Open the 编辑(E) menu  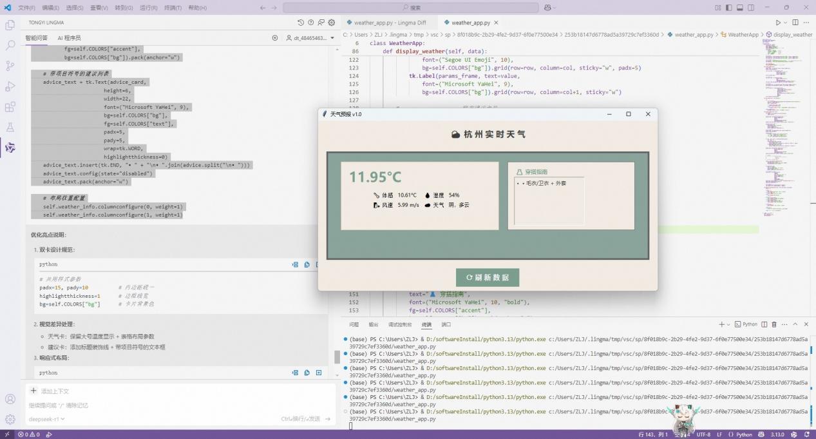pos(50,8)
